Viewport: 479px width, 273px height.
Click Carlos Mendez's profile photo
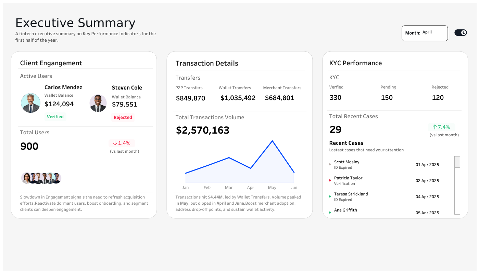(31, 103)
